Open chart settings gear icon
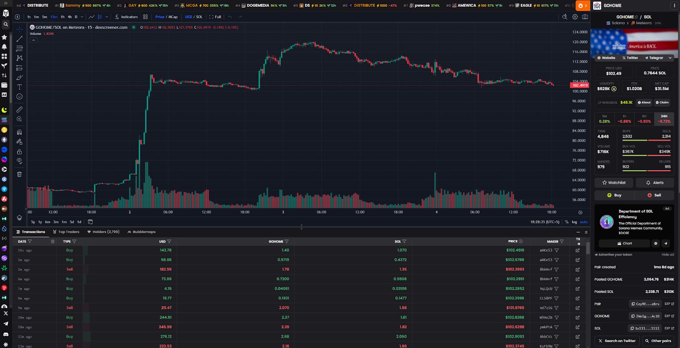Screen dimensions: 680x348 coord(575,17)
